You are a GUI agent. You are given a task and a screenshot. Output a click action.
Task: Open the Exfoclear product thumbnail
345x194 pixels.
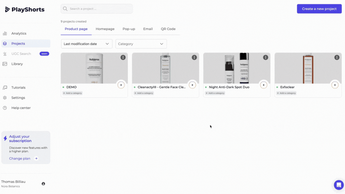(x=308, y=68)
